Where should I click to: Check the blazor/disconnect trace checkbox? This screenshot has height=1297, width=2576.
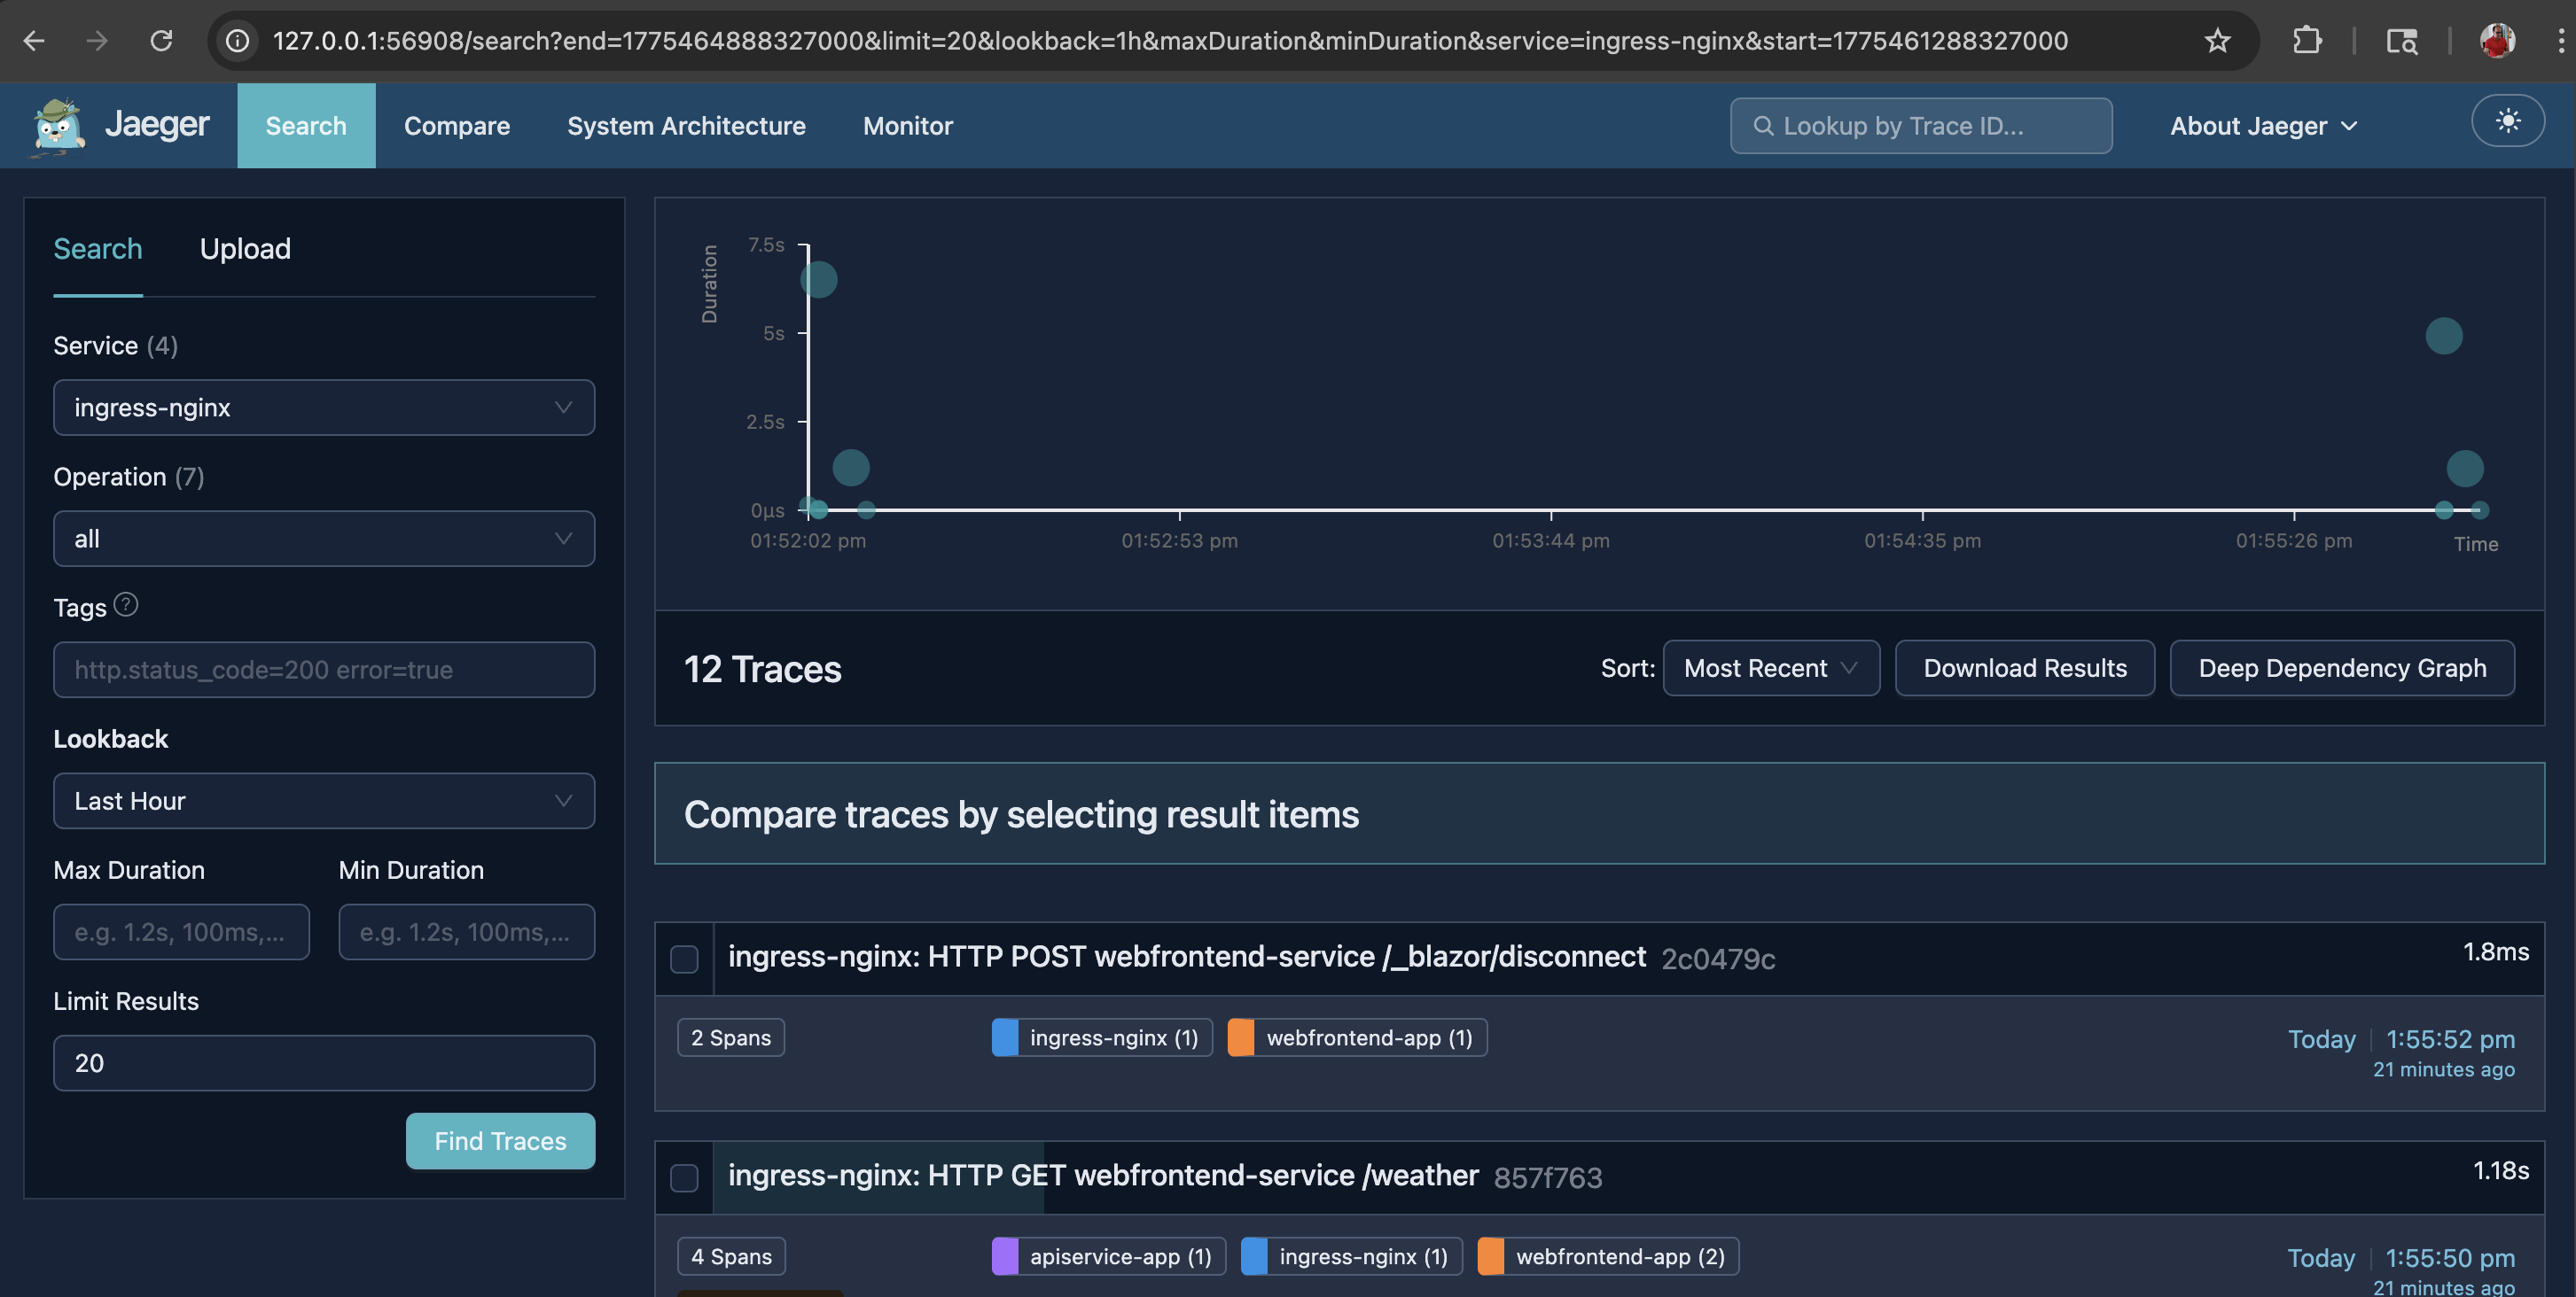pos(684,959)
